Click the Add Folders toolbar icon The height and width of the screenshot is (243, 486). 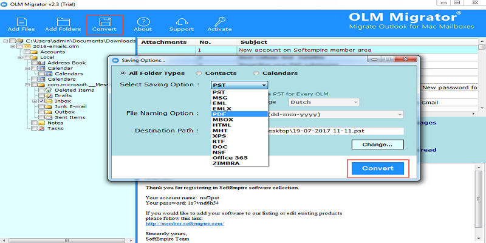tap(63, 22)
